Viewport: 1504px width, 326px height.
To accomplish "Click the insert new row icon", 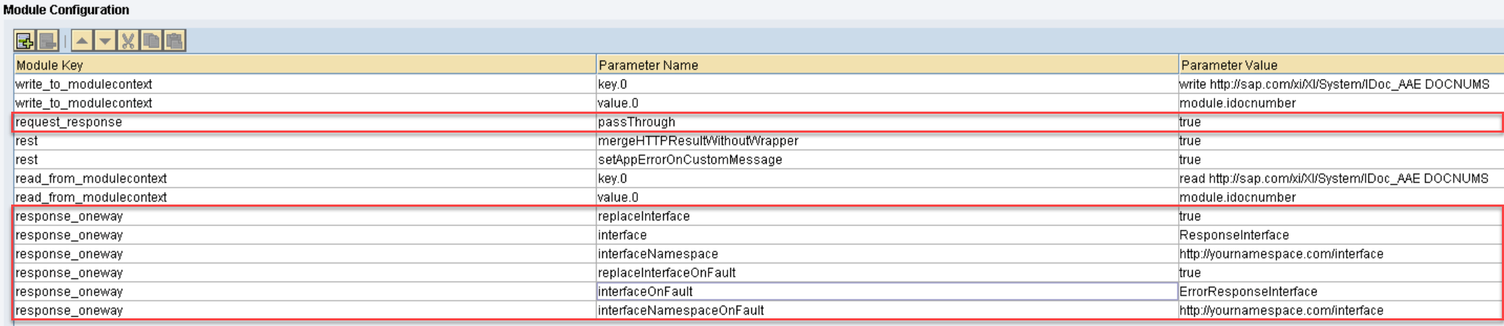I will point(25,40).
